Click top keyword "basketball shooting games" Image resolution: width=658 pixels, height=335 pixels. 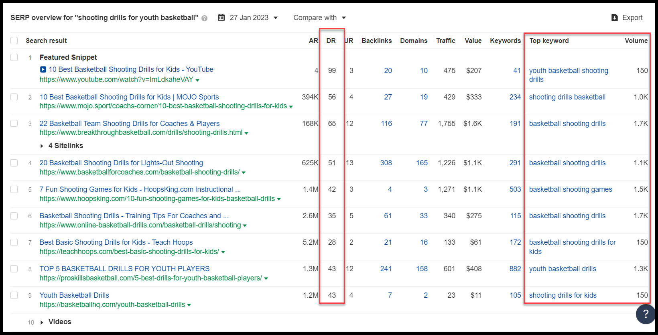pyautogui.click(x=571, y=189)
